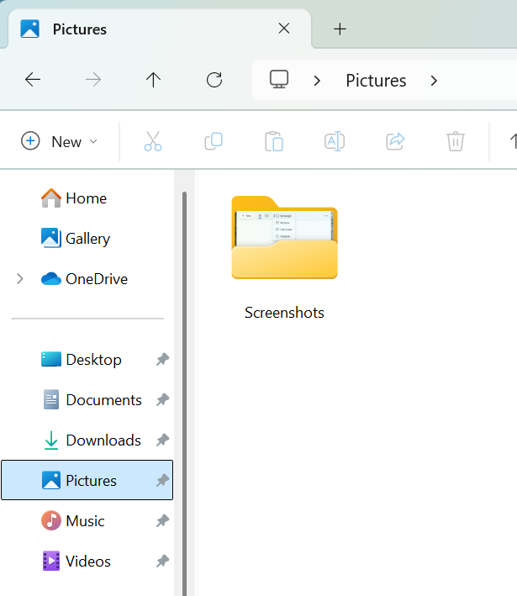Image resolution: width=517 pixels, height=596 pixels.
Task: Click the Paste clipboard icon
Action: point(274,141)
